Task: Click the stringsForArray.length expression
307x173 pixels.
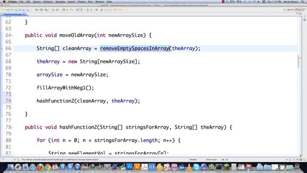Action: click(x=126, y=140)
